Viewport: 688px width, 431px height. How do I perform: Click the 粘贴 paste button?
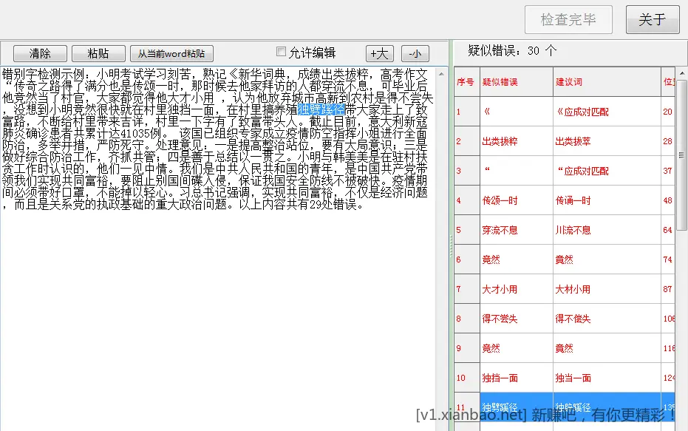pos(98,54)
